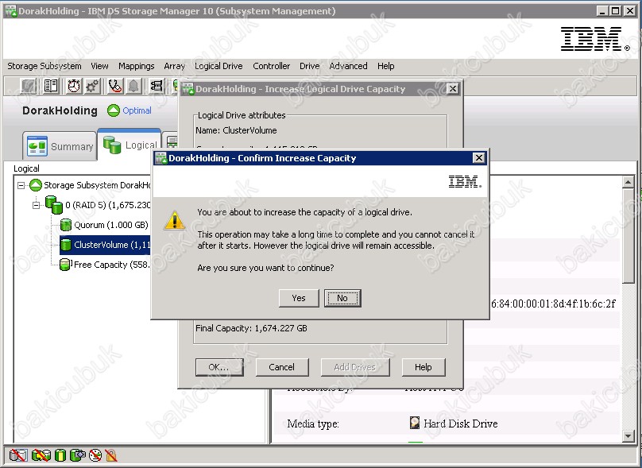Collapse the RAID 5 array node
642x468 pixels.
point(37,205)
